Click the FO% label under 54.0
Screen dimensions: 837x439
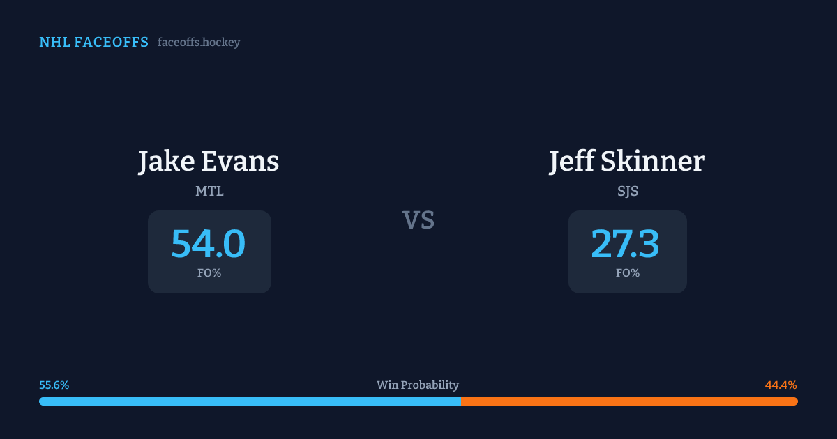pos(209,273)
